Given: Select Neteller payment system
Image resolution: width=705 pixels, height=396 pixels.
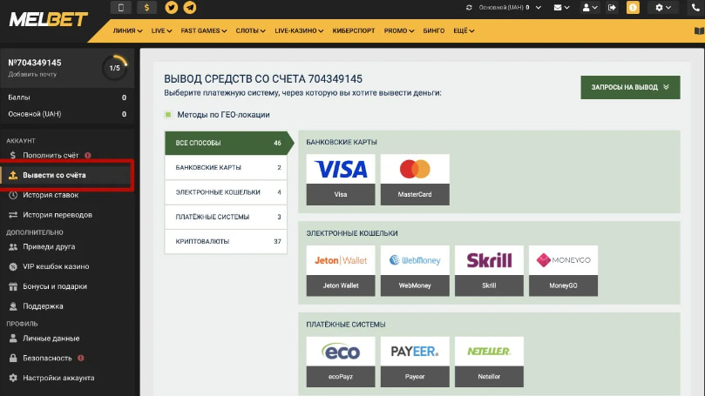Looking at the screenshot, I should (x=489, y=362).
